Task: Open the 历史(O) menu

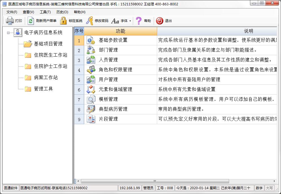Action: 62,12
